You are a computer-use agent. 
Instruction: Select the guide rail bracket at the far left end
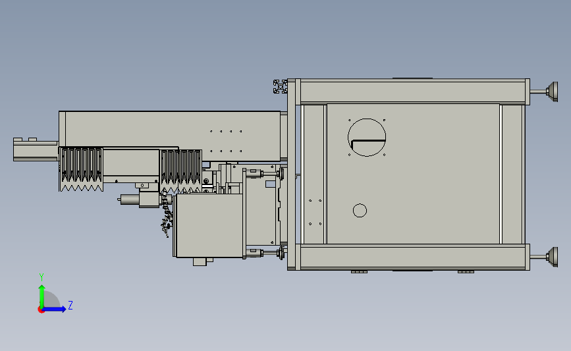(x=36, y=149)
